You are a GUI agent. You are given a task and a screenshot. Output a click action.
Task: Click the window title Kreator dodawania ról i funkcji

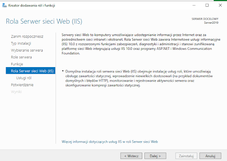coord(32,6)
